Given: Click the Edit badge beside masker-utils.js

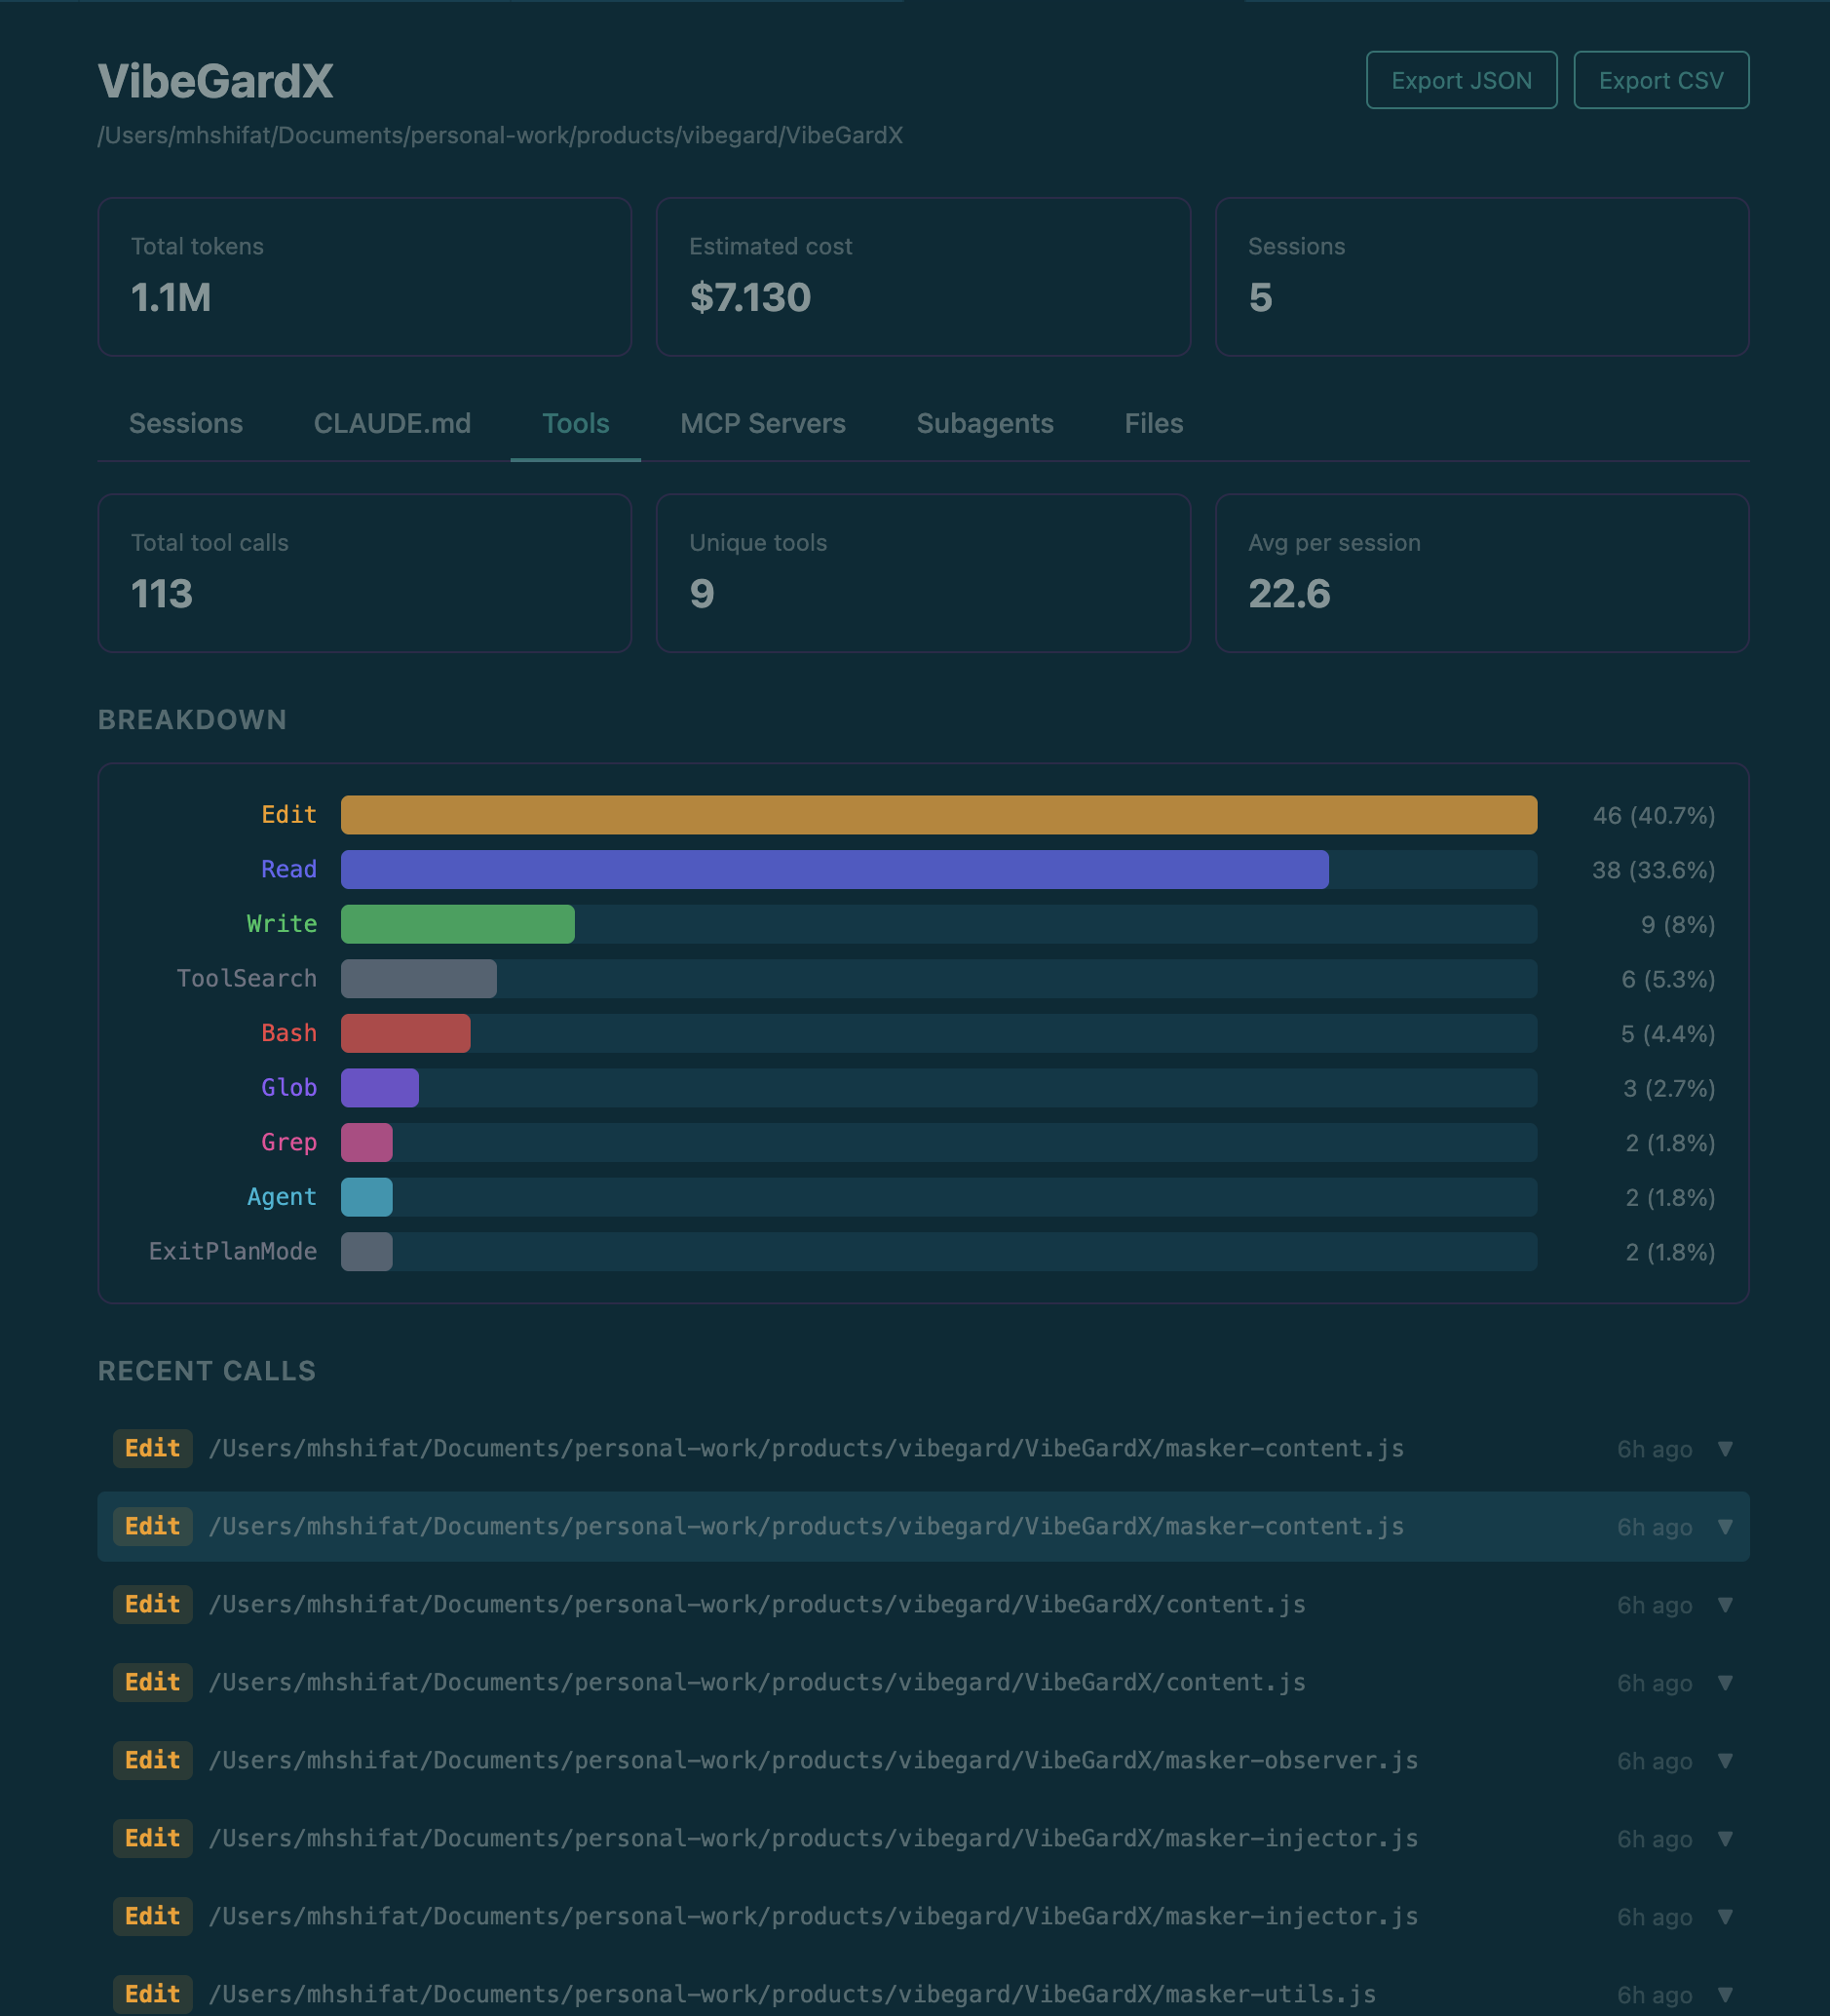Looking at the screenshot, I should (152, 1994).
